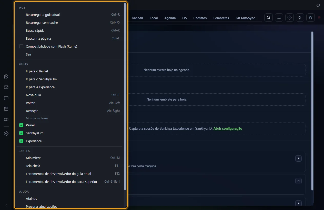Select Sair from the Hub menu
The height and width of the screenshot is (210, 324).
[69, 54]
